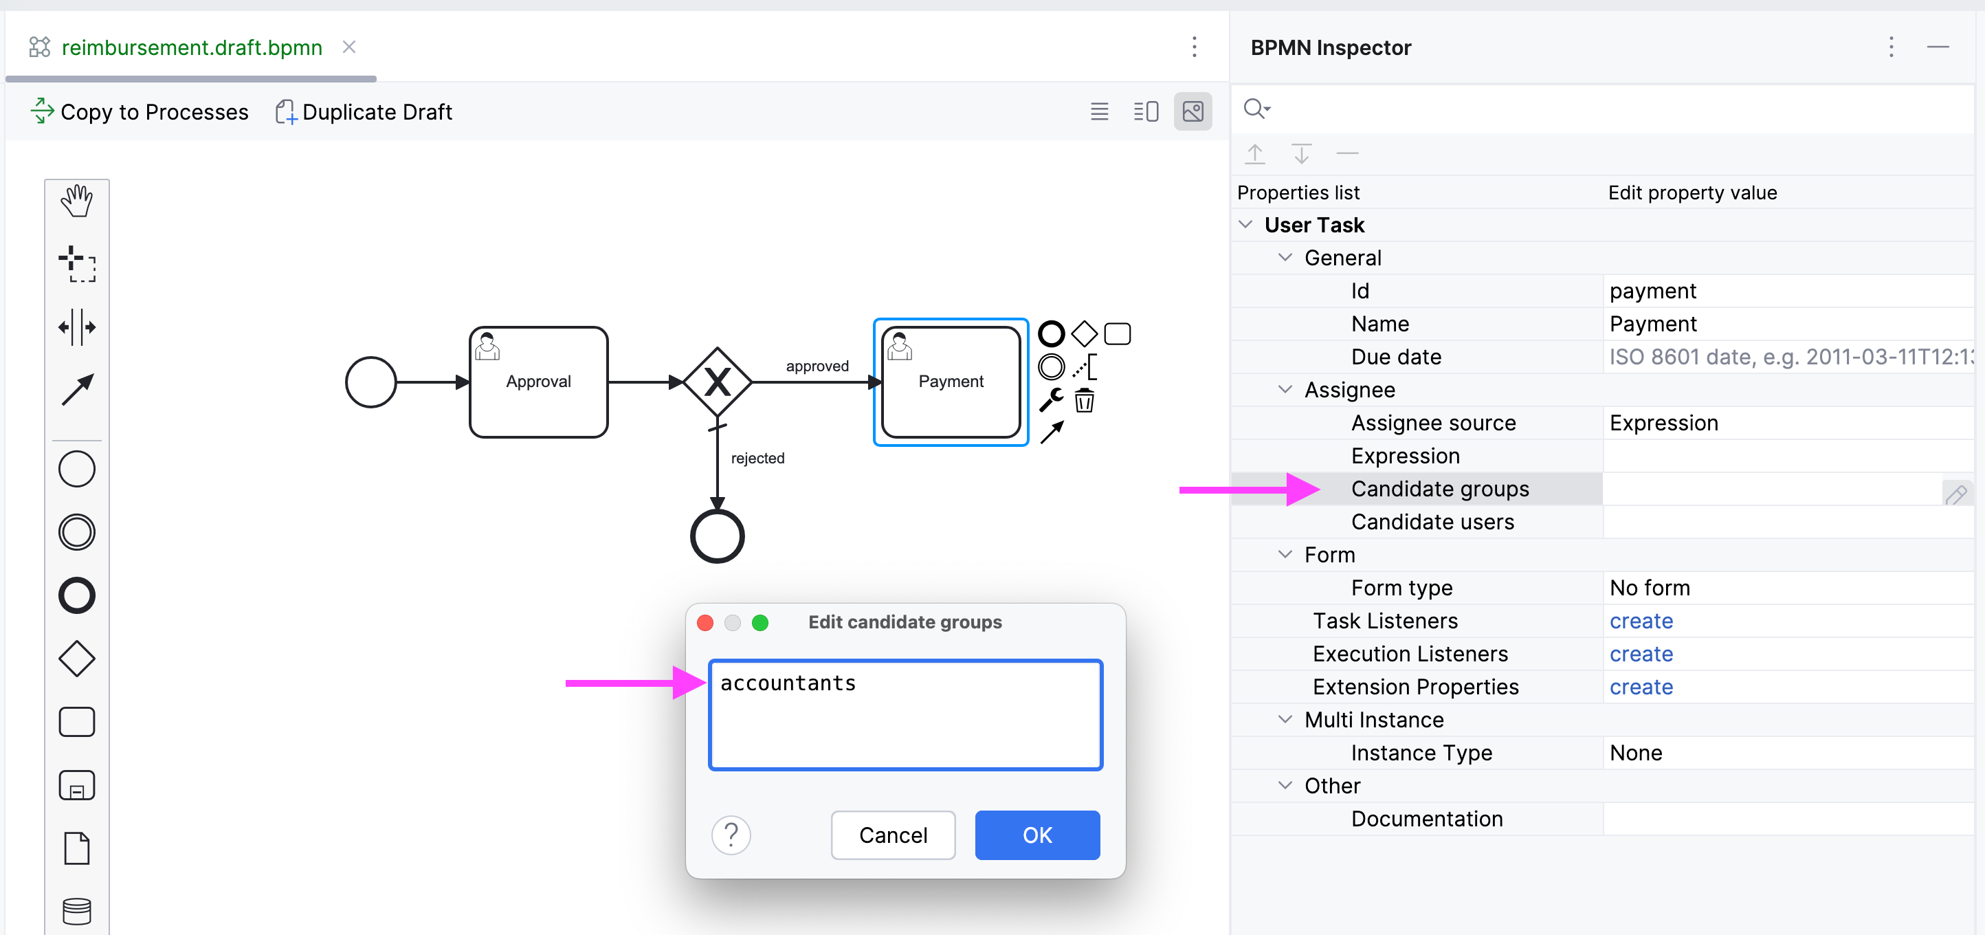Select the lasso selection tool

[x=76, y=265]
